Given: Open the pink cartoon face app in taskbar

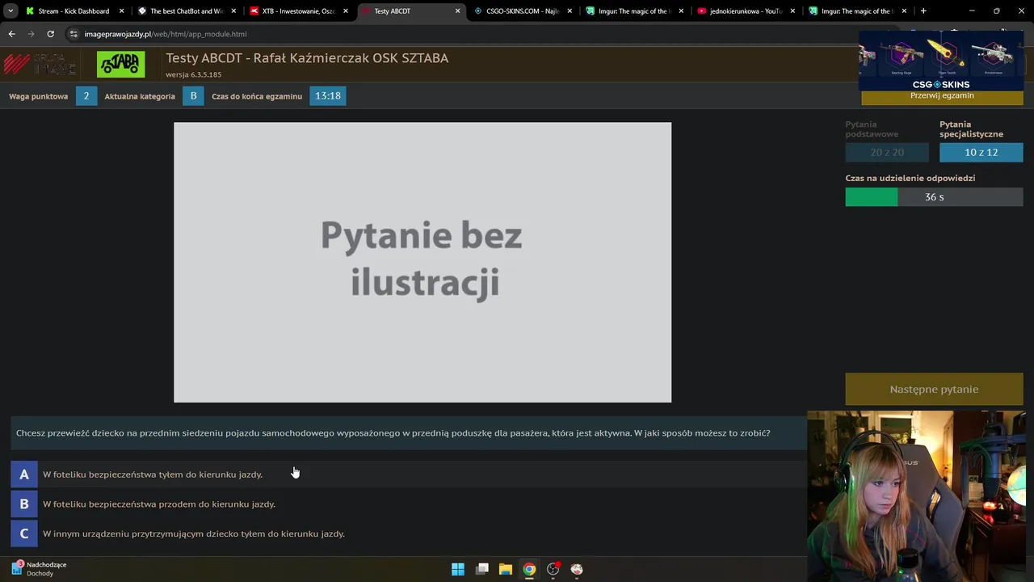Looking at the screenshot, I should (577, 569).
